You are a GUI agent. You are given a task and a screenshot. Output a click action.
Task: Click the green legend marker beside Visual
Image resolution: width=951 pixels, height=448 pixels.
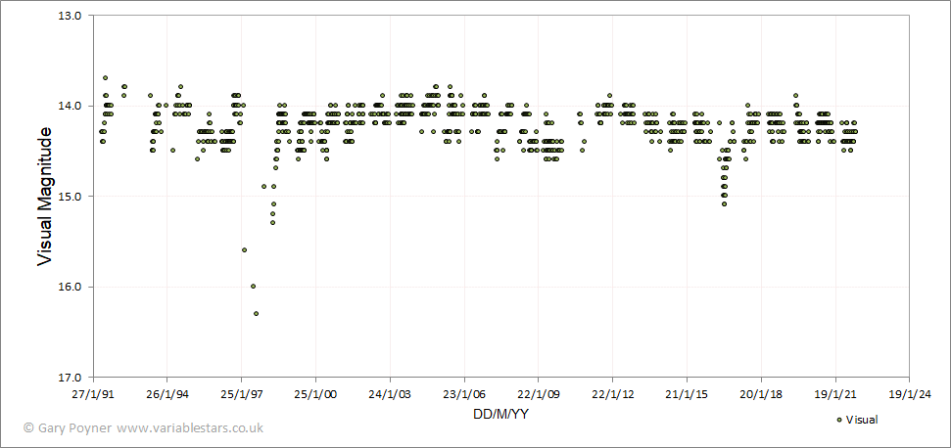click(x=839, y=420)
